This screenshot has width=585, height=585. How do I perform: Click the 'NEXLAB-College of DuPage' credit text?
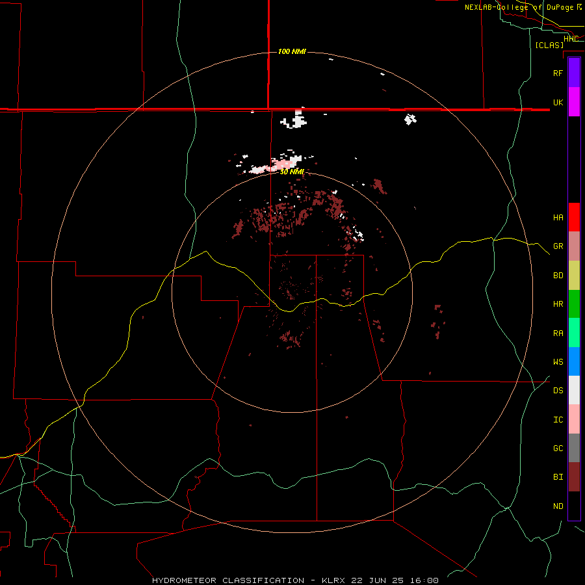519,7
